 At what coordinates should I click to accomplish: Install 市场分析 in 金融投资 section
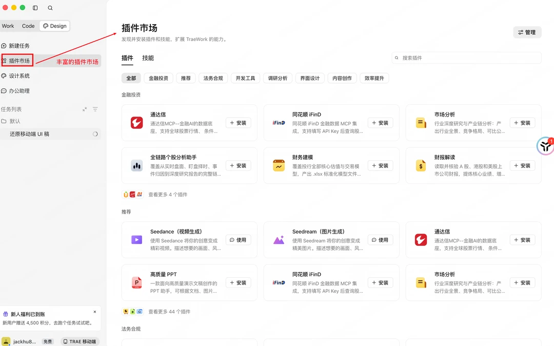click(x=523, y=123)
